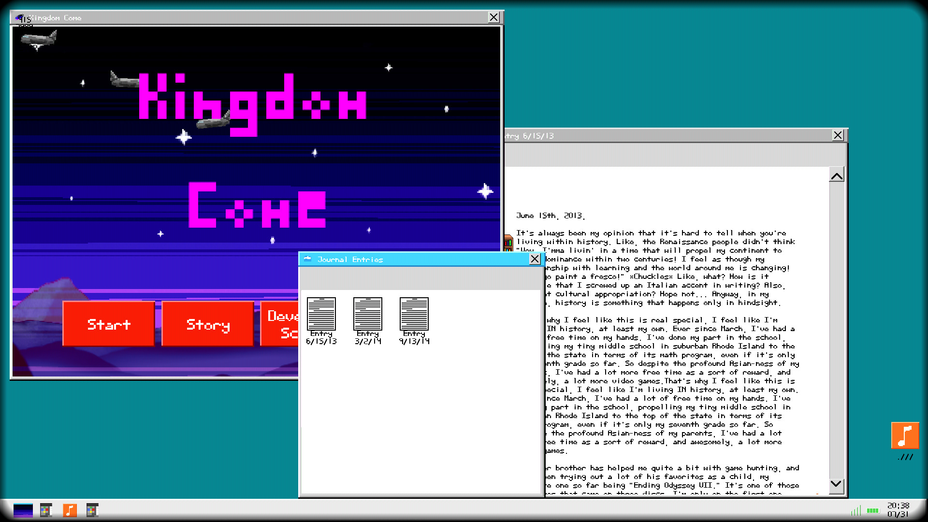Click the Kingdom Come title bar program icon
Image resolution: width=928 pixels, height=522 pixels.
click(x=21, y=17)
